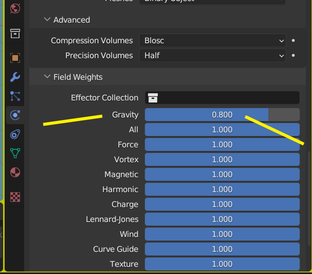Adjust the Vortex weight slider
This screenshot has width=312, height=274.
click(x=222, y=160)
